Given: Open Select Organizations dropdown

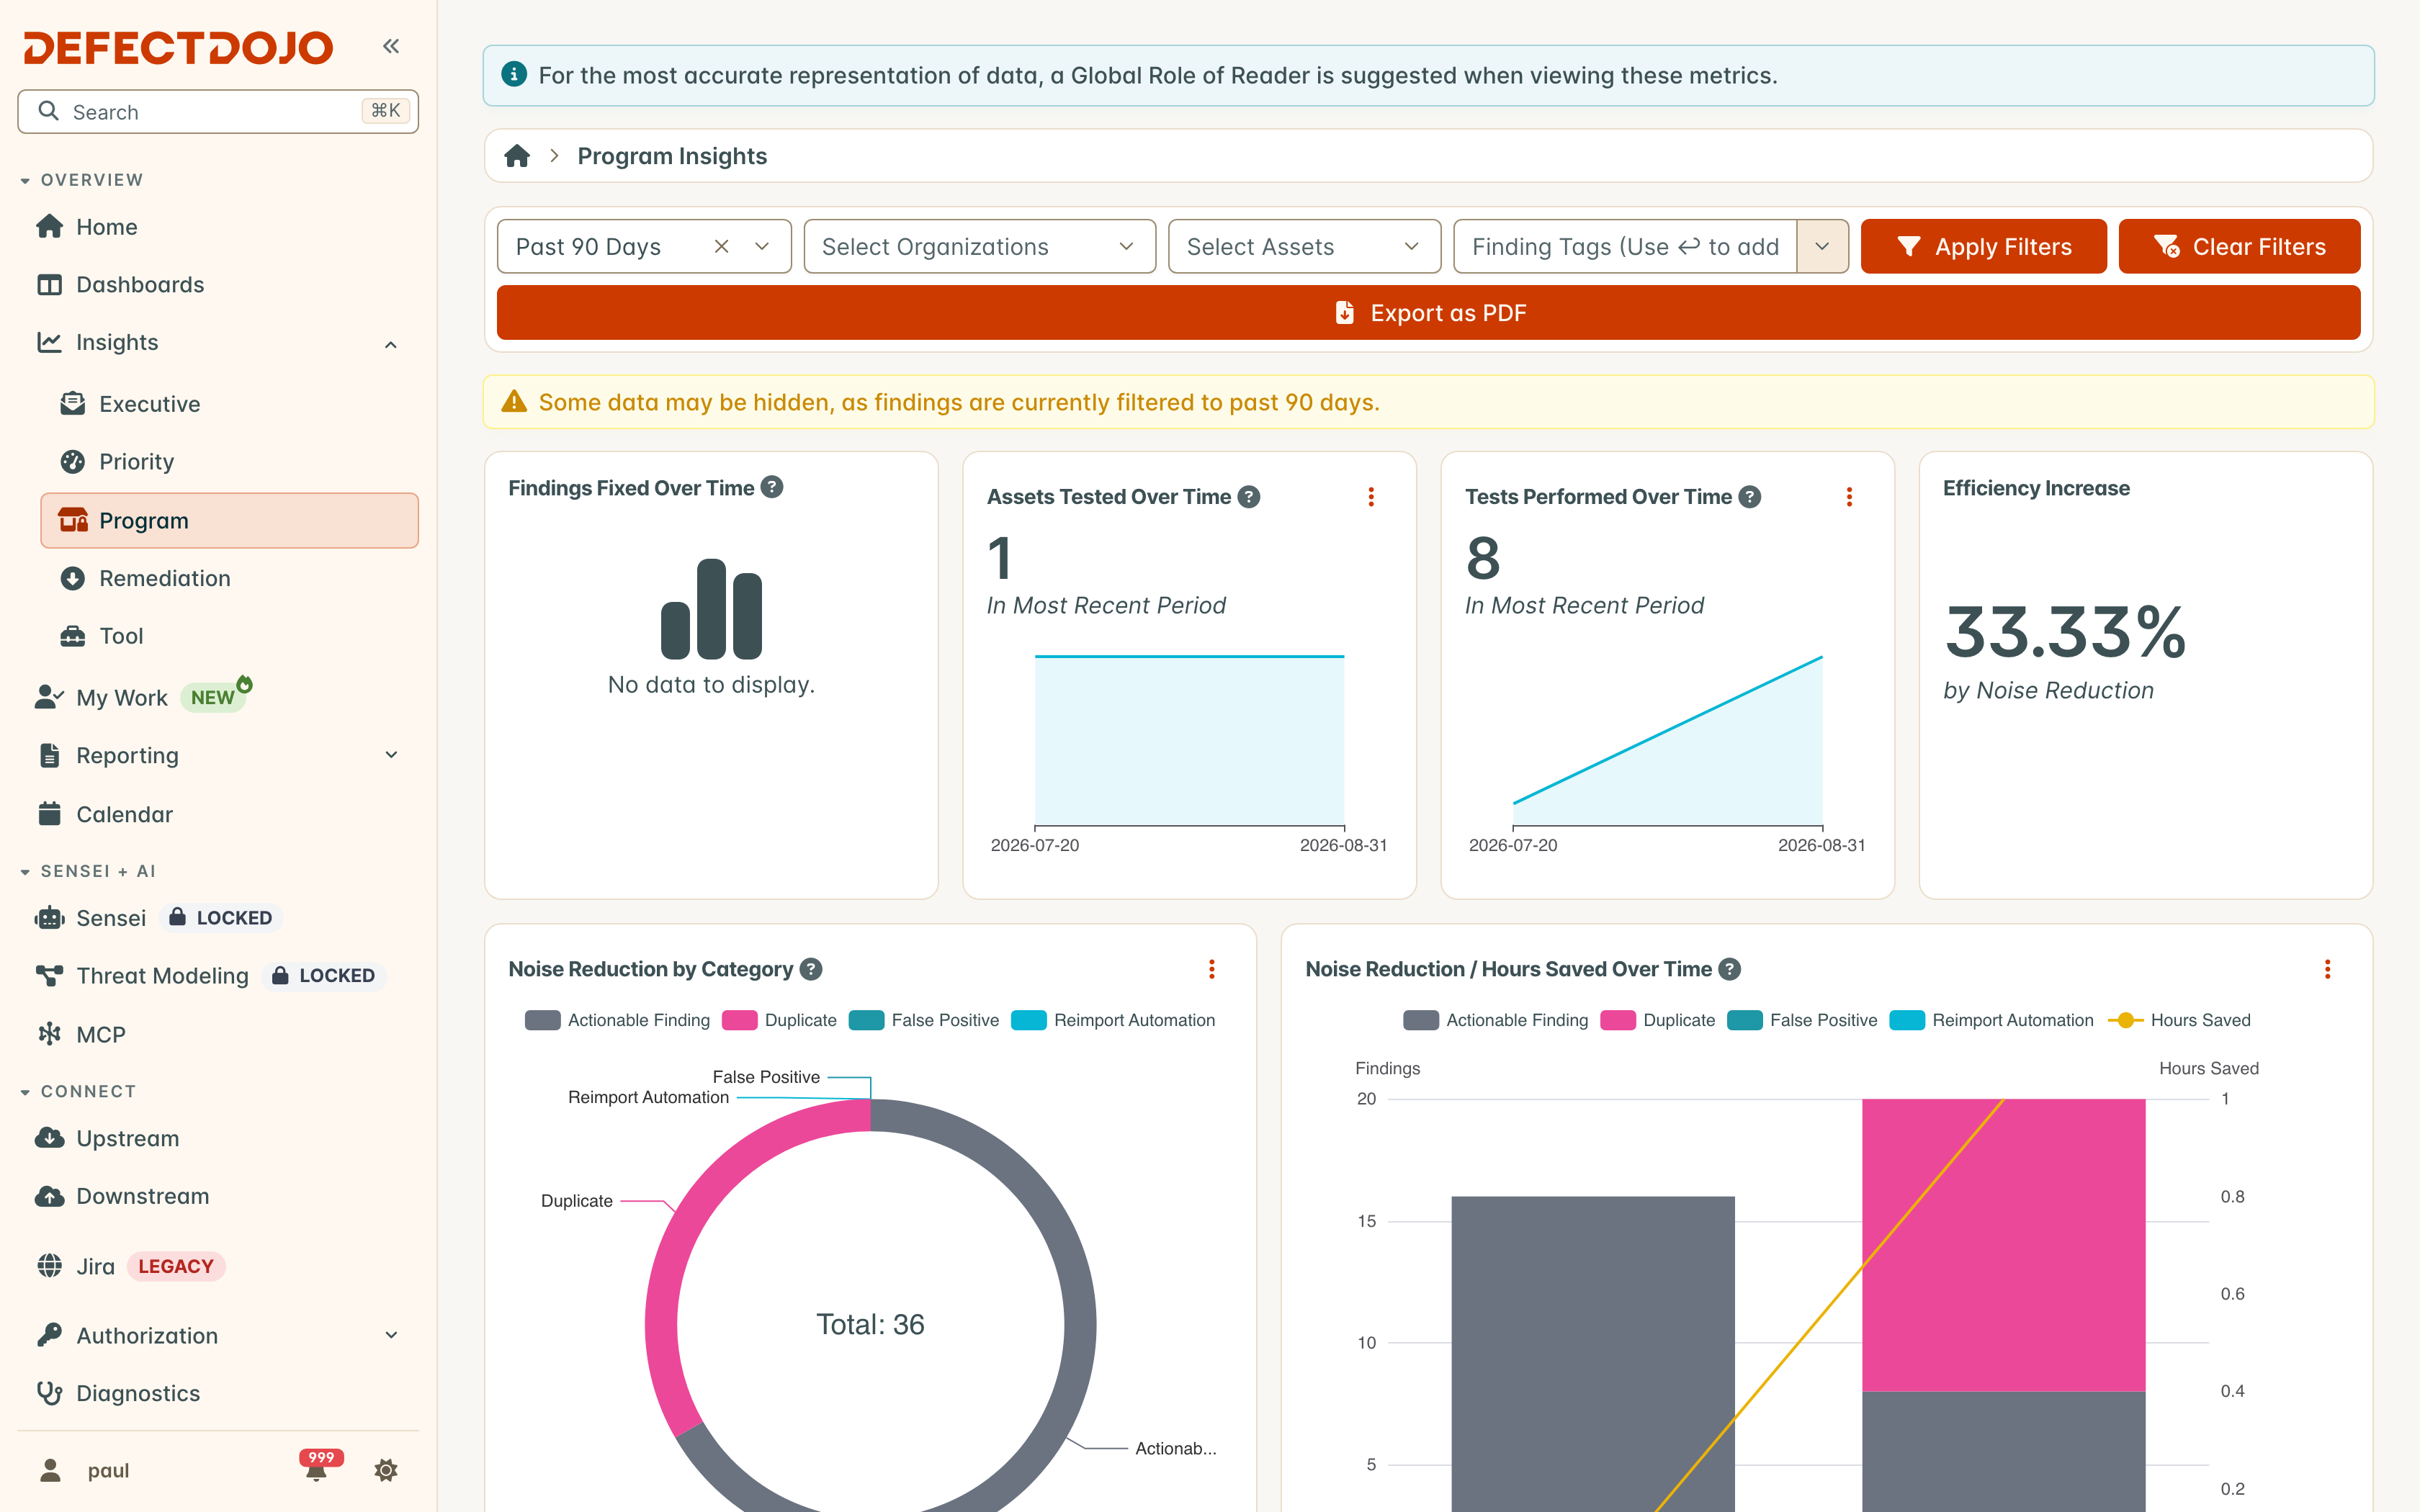Looking at the screenshot, I should [979, 246].
